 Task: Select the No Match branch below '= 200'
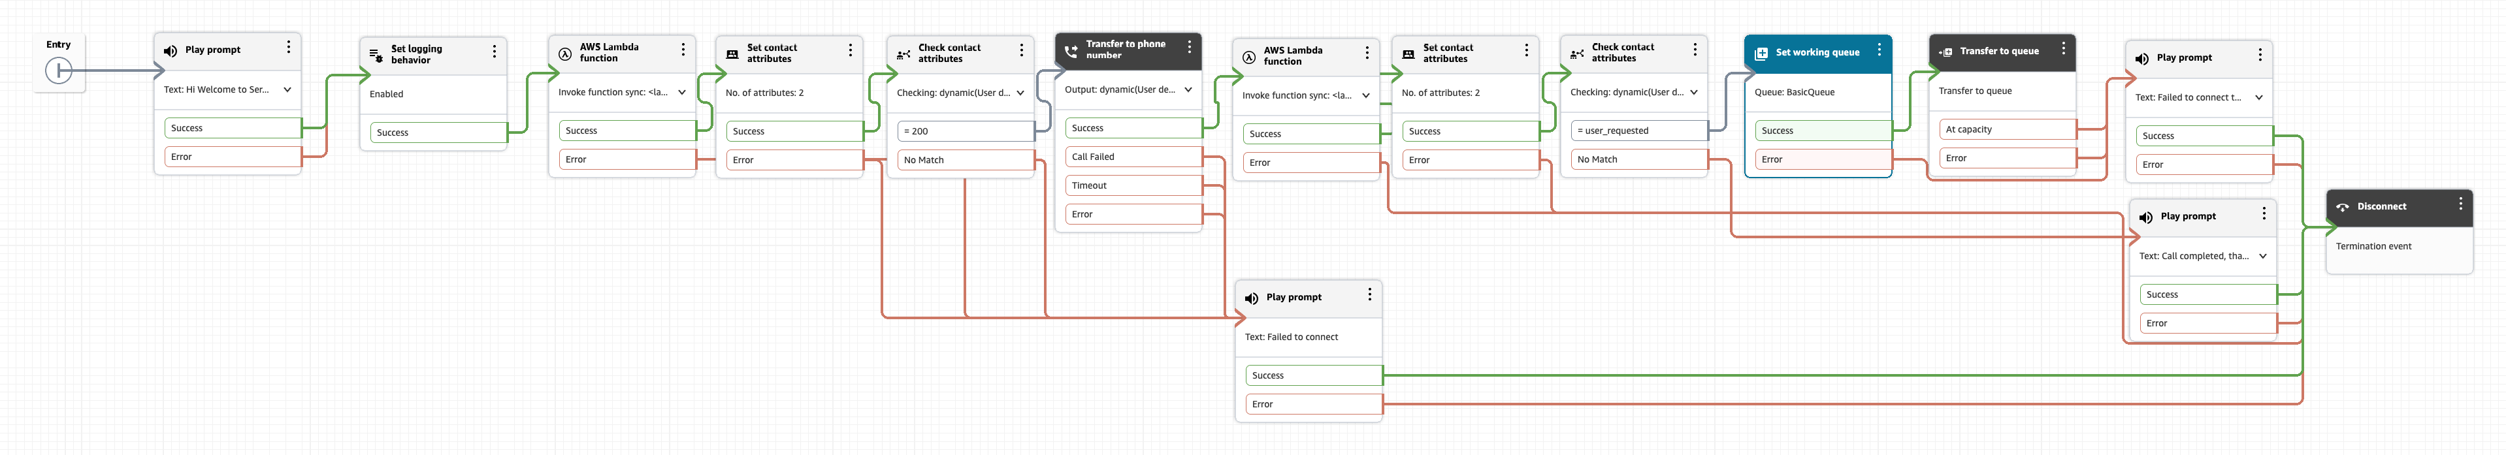965,161
